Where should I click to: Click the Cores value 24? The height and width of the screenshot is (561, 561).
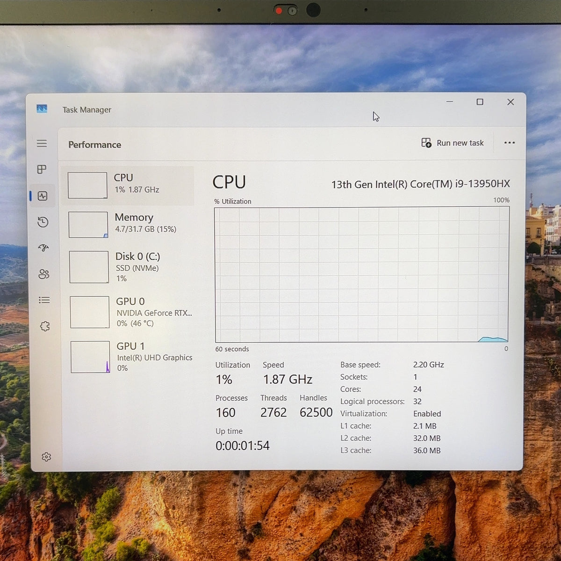tap(417, 389)
